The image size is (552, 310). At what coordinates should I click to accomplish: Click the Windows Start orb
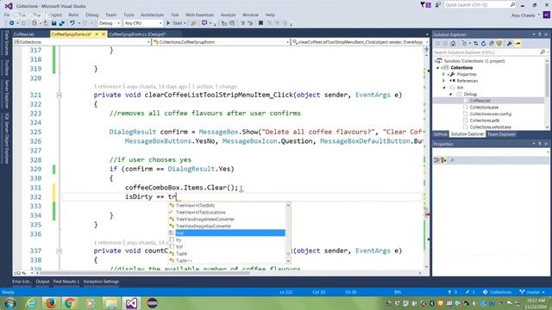tap(9, 303)
